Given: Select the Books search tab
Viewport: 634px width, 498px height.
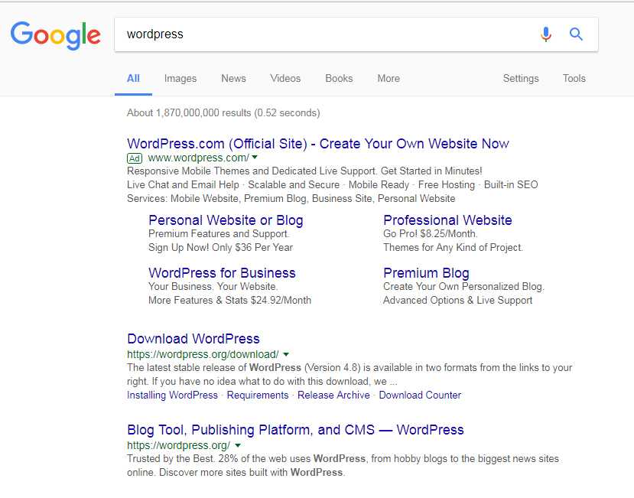Looking at the screenshot, I should (339, 78).
